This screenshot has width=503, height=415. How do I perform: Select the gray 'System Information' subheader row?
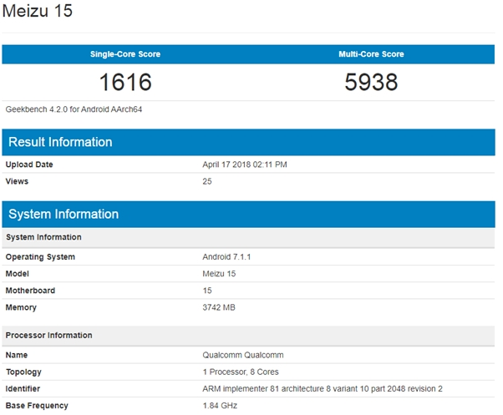pos(249,237)
